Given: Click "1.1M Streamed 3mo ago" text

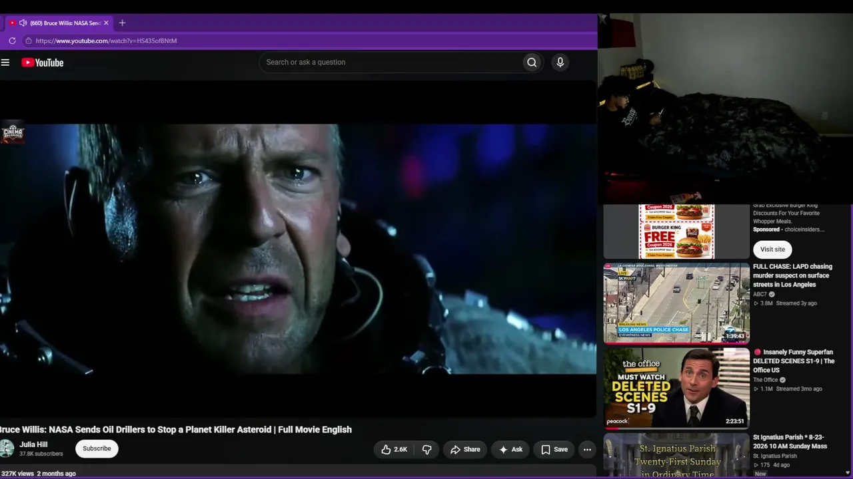Looking at the screenshot, I should tap(788, 389).
